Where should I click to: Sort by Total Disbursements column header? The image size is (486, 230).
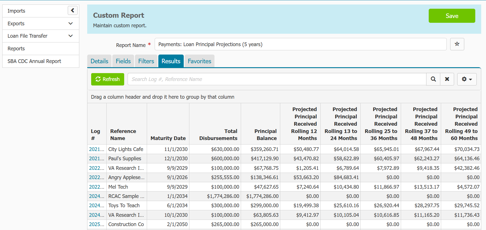pos(215,124)
